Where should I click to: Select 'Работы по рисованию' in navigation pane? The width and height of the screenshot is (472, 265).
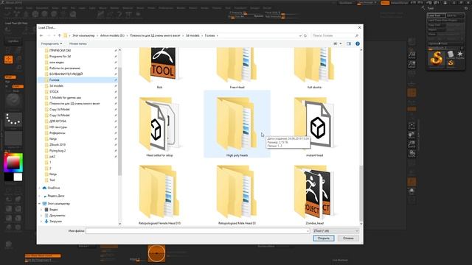65,68
